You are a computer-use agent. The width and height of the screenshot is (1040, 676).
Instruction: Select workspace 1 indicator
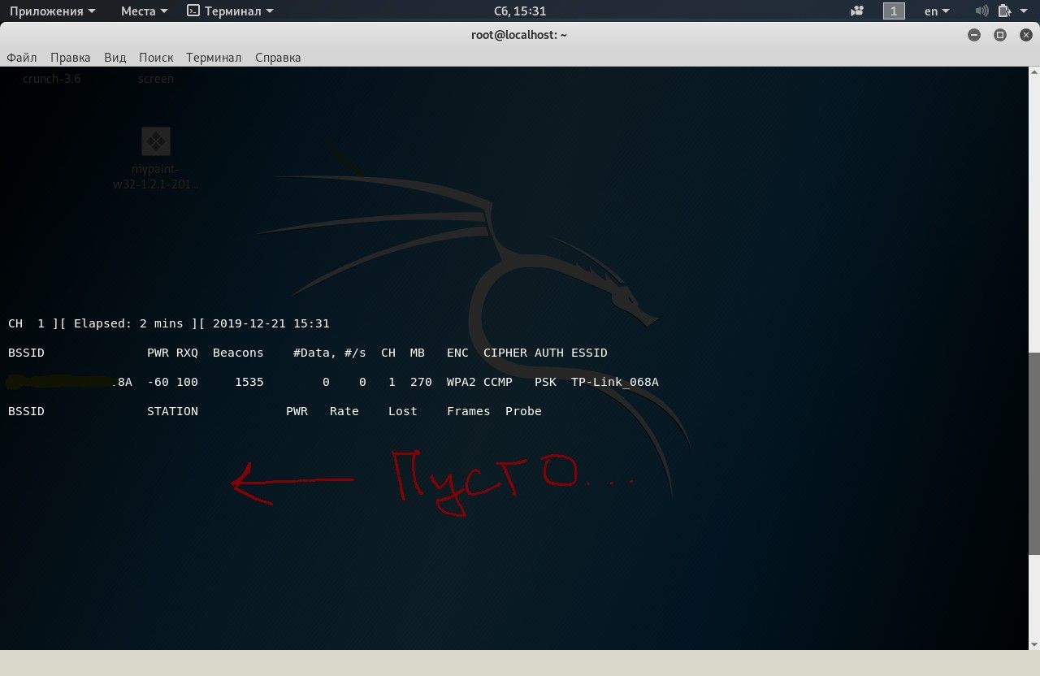coord(894,11)
